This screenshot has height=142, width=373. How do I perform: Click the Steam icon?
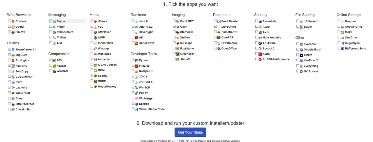[301, 55]
